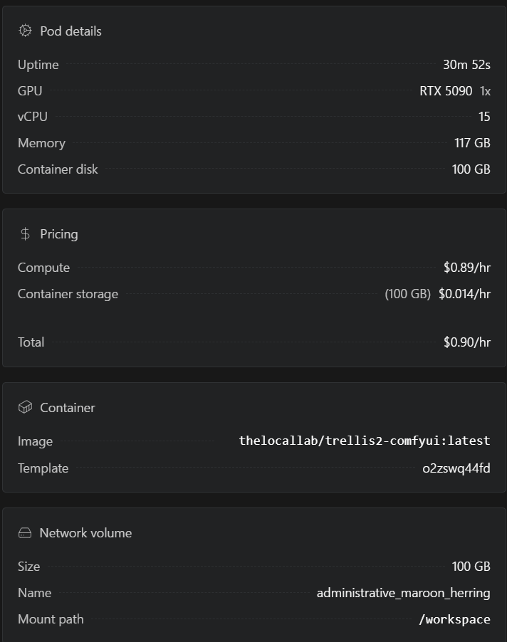Select the container image name thelocallab/trellis2-comfyui:latest
Screen dimensions: 507x642
(365, 441)
